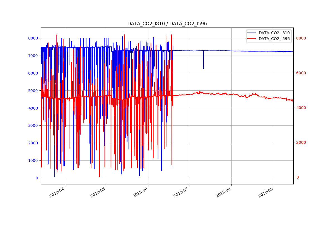Click the 2018-07 x-axis date label
The height and width of the screenshot is (230, 326).
[x=181, y=192]
